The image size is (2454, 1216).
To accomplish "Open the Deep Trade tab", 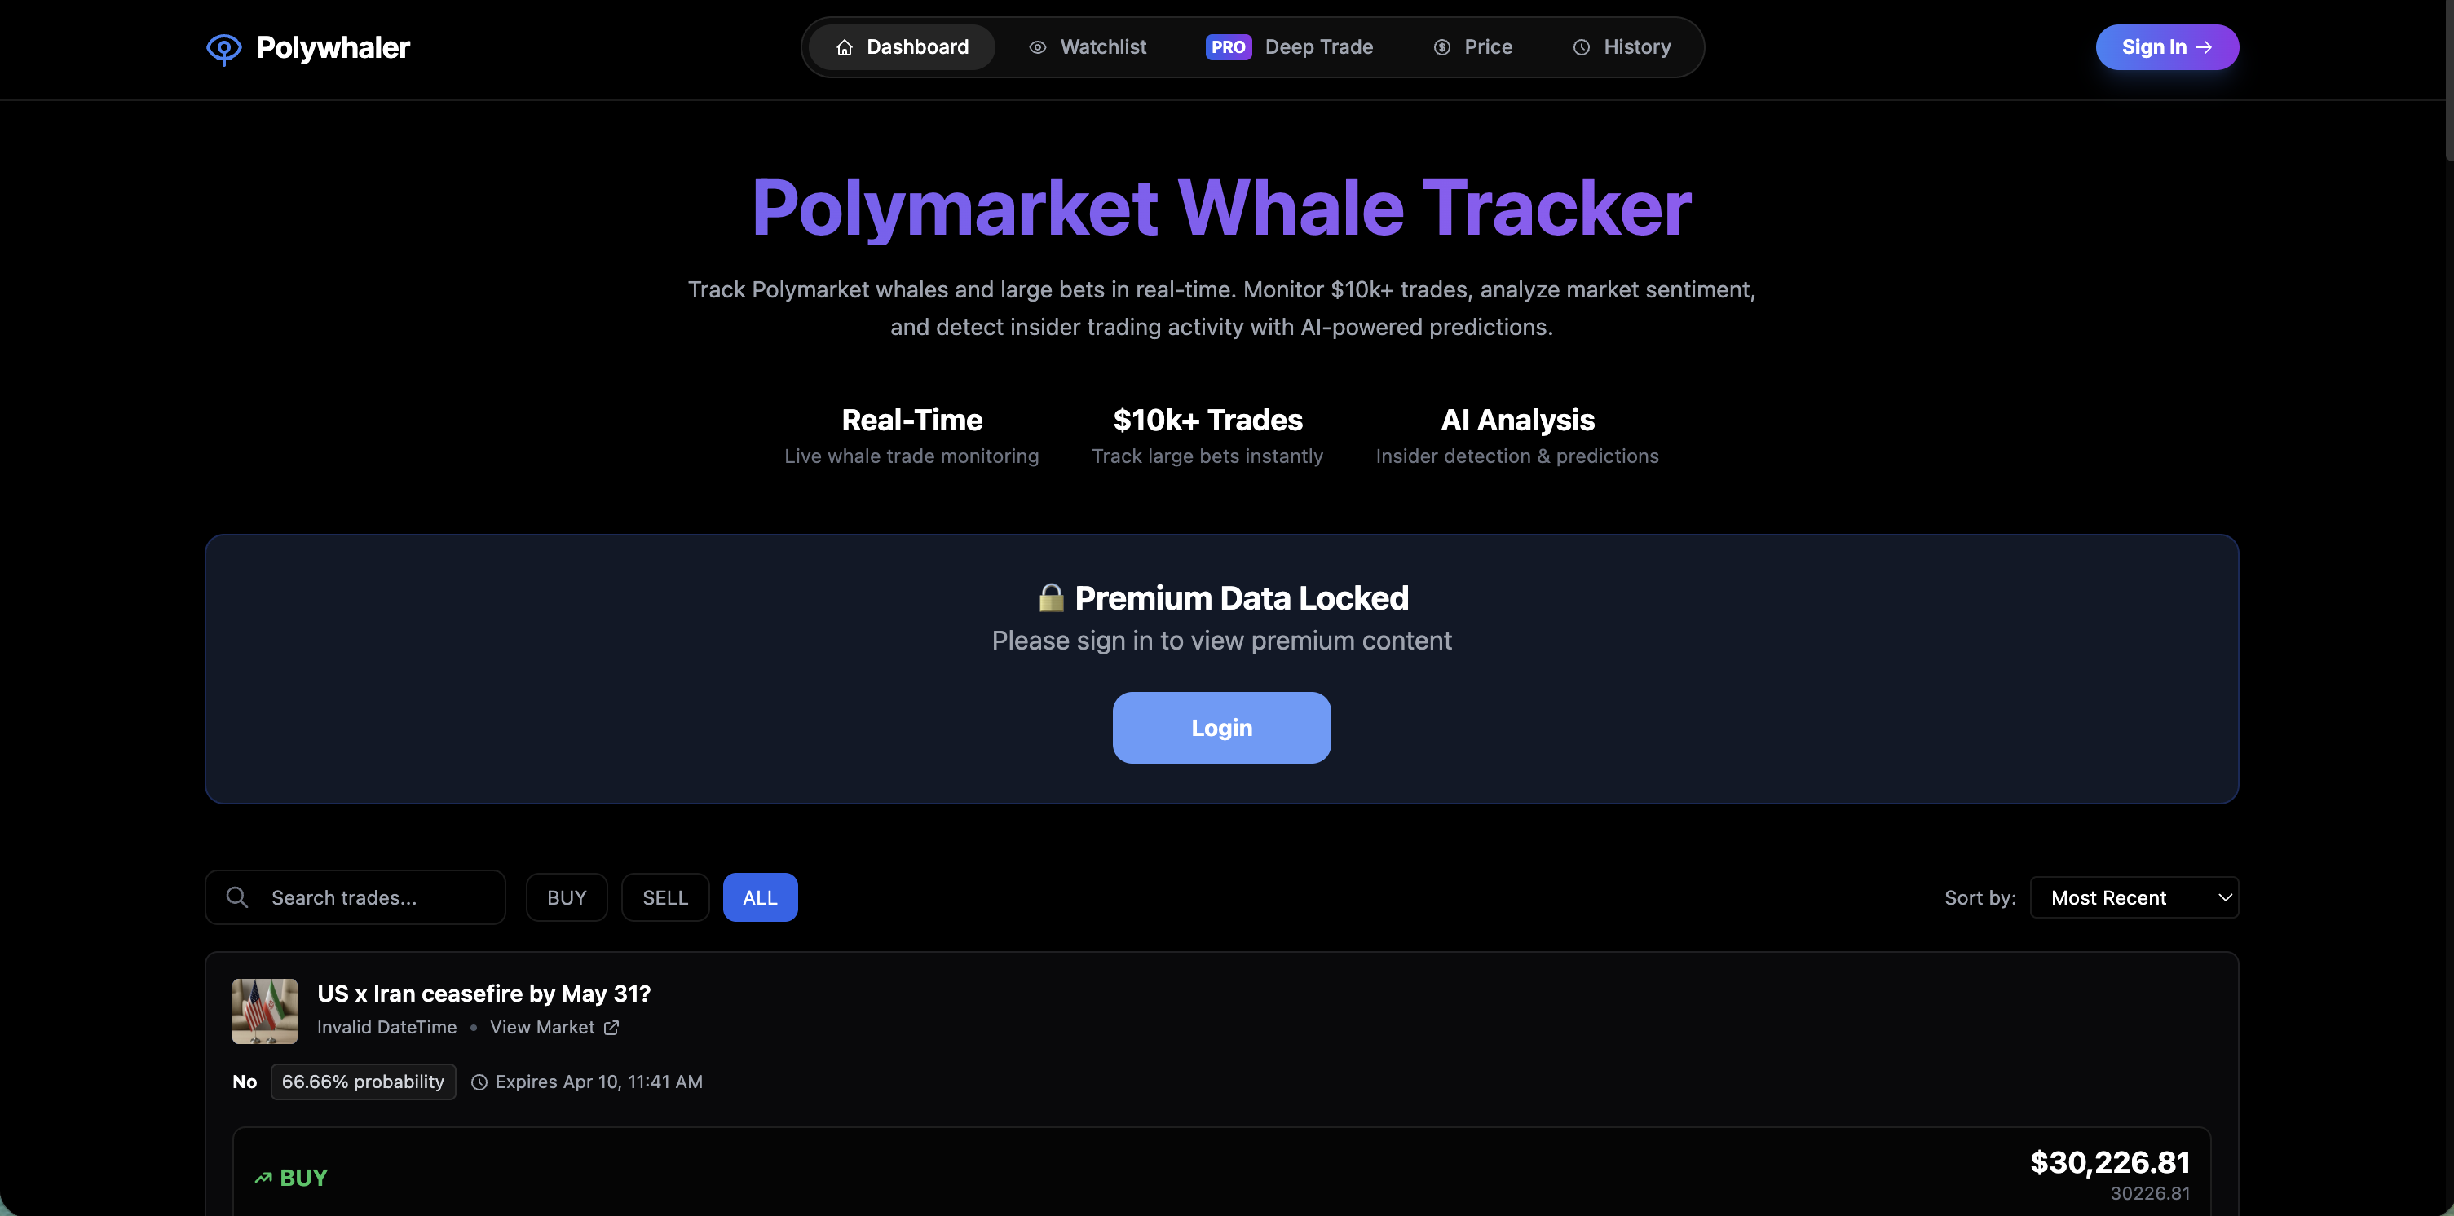I will [1317, 47].
